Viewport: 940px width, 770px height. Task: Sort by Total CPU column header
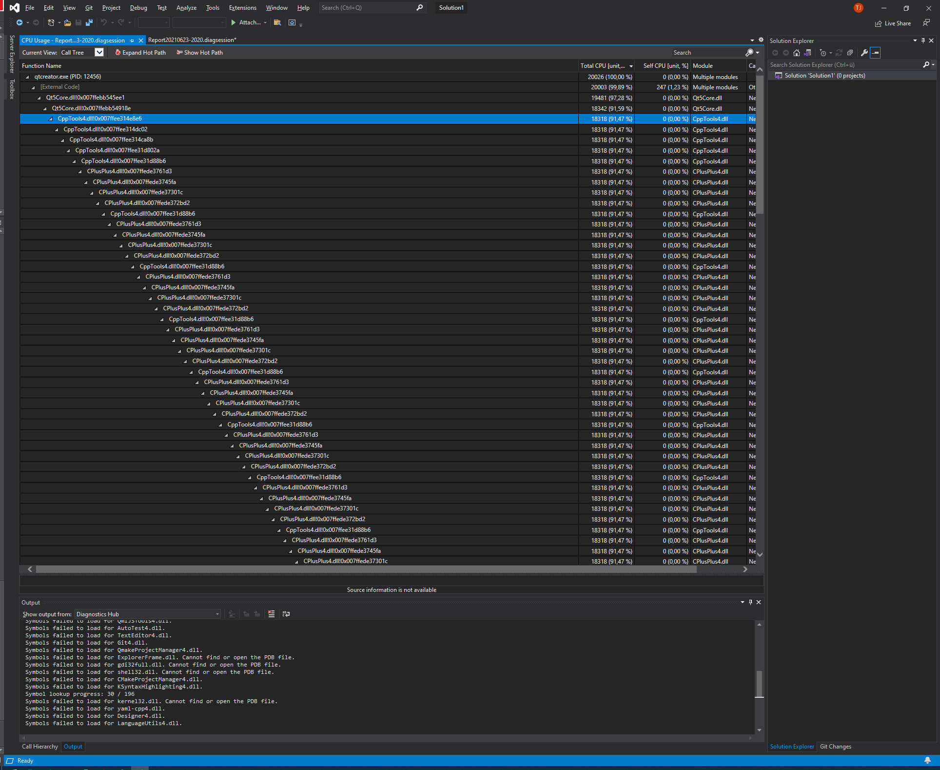click(x=606, y=66)
